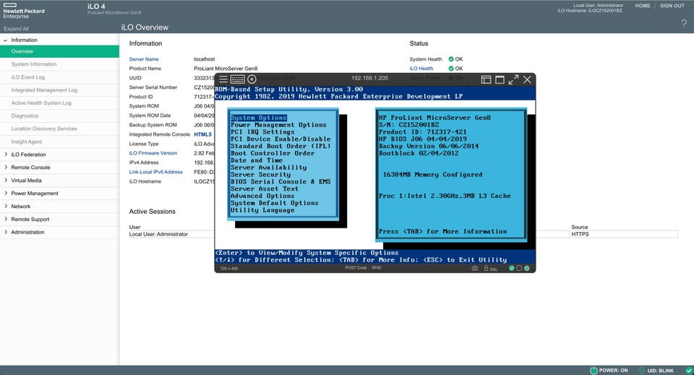Click the 192.168.1.205 console title
The width and height of the screenshot is (694, 375).
(x=369, y=78)
